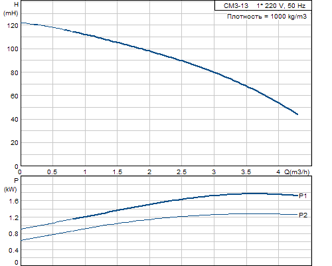Click the P1 power curve label
This screenshot has height=266, width=332.
point(303,196)
